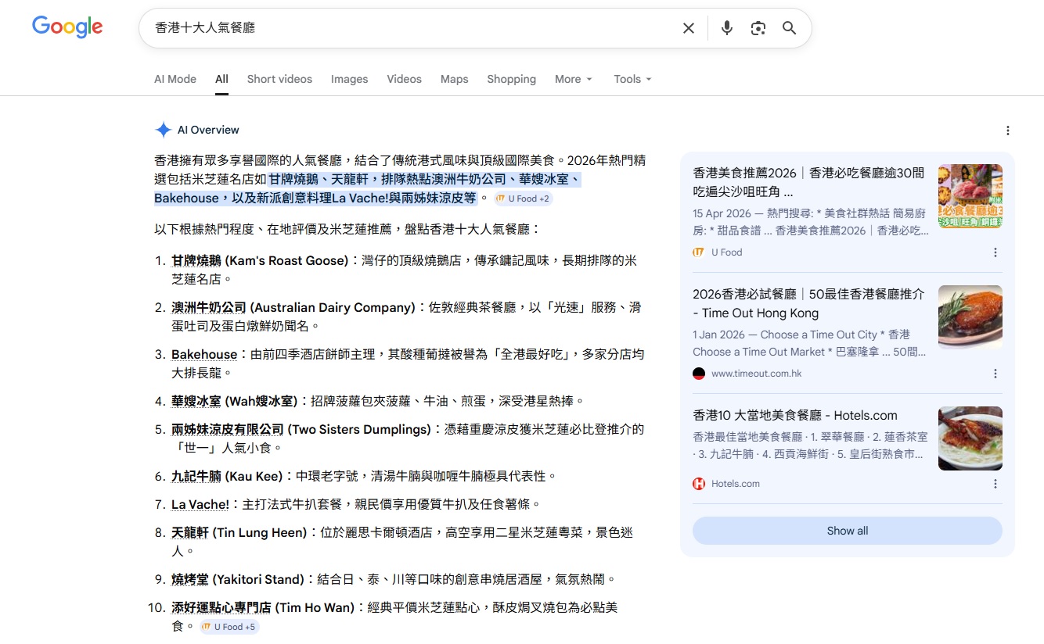This screenshot has width=1044, height=644.
Task: Click Show all sources button
Action: (x=848, y=531)
